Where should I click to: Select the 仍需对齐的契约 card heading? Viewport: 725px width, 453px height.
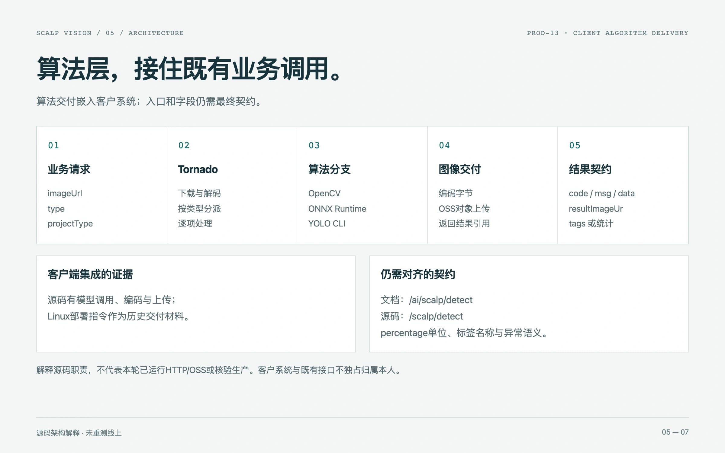(418, 274)
